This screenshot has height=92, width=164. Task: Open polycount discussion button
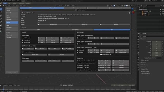coord(61,55)
